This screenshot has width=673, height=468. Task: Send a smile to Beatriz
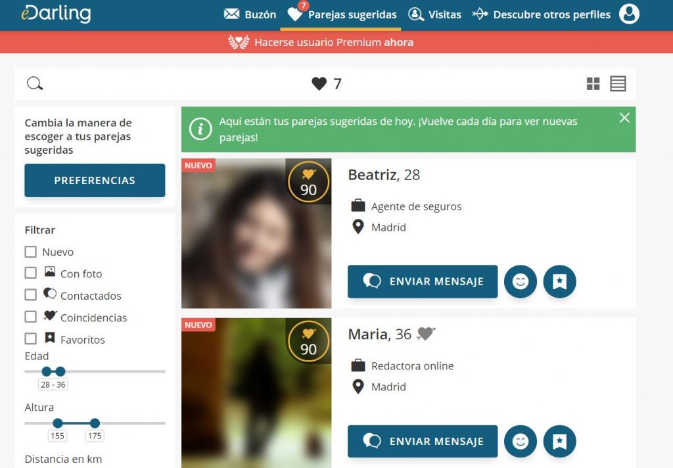click(521, 282)
